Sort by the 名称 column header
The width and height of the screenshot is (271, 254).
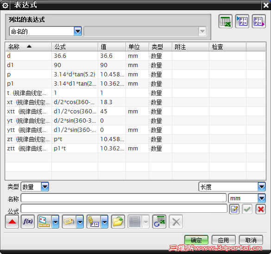click(x=29, y=47)
